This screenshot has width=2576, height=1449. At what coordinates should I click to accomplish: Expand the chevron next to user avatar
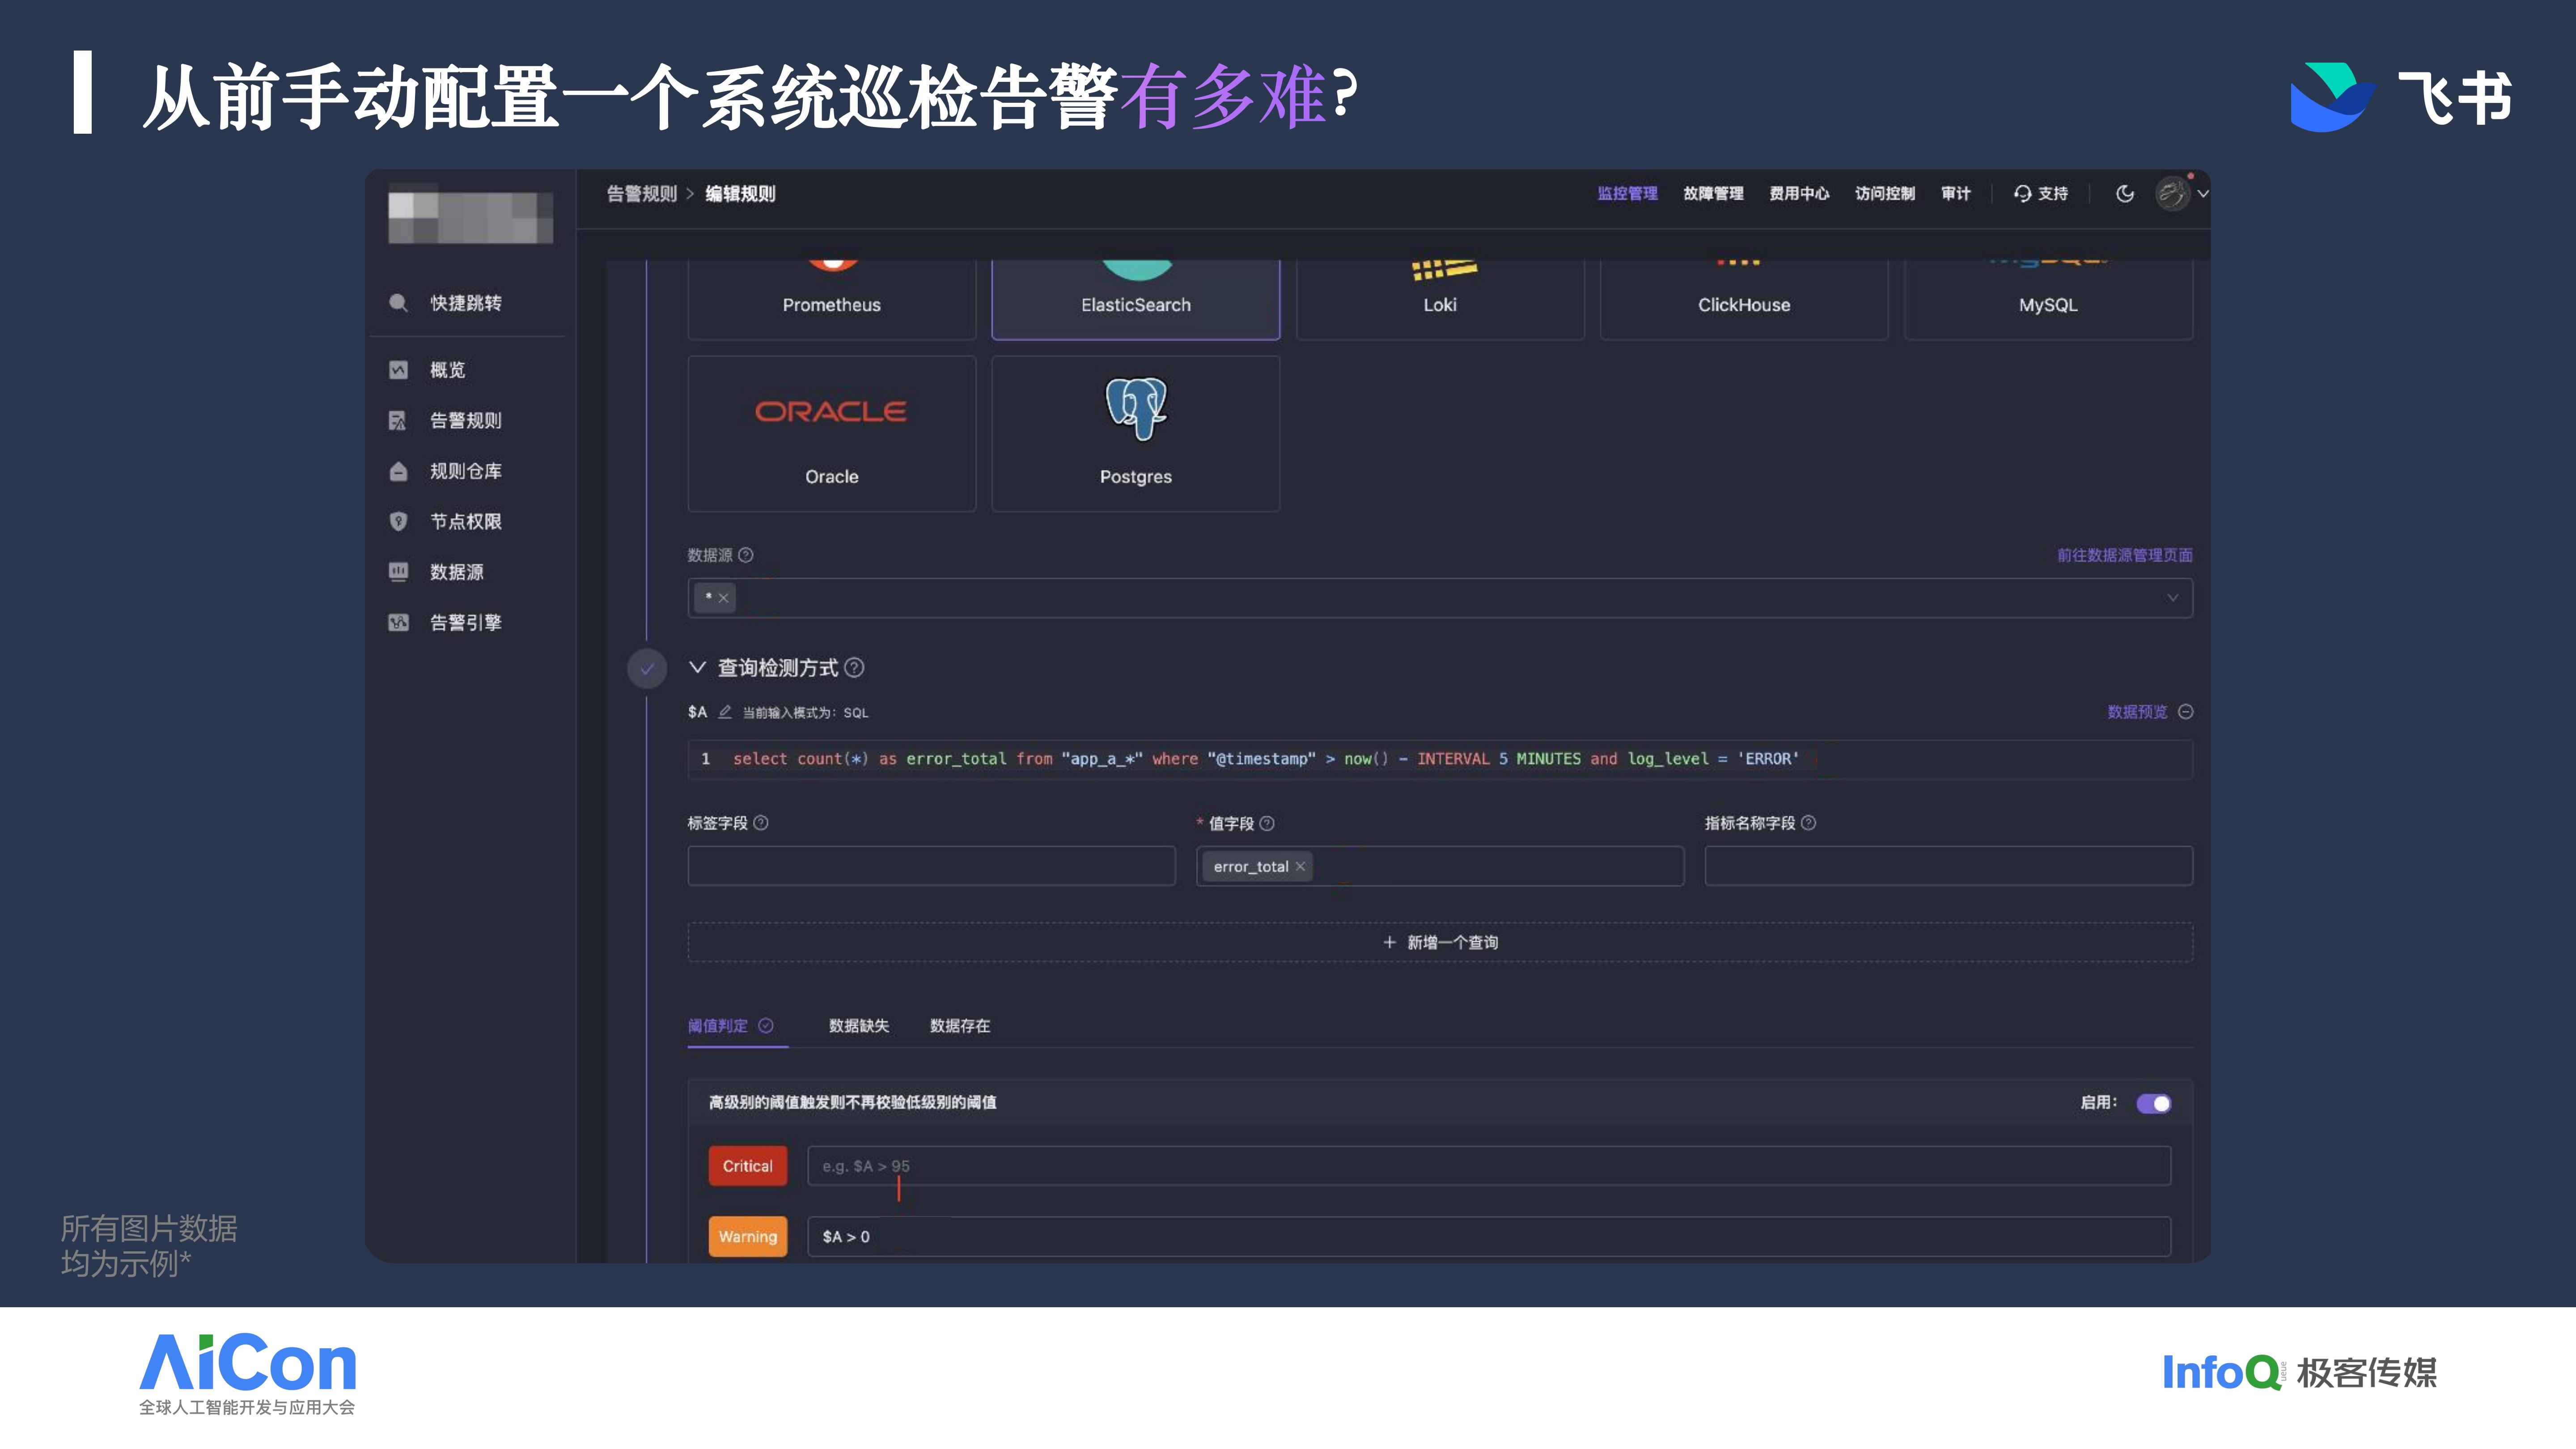coord(2203,194)
